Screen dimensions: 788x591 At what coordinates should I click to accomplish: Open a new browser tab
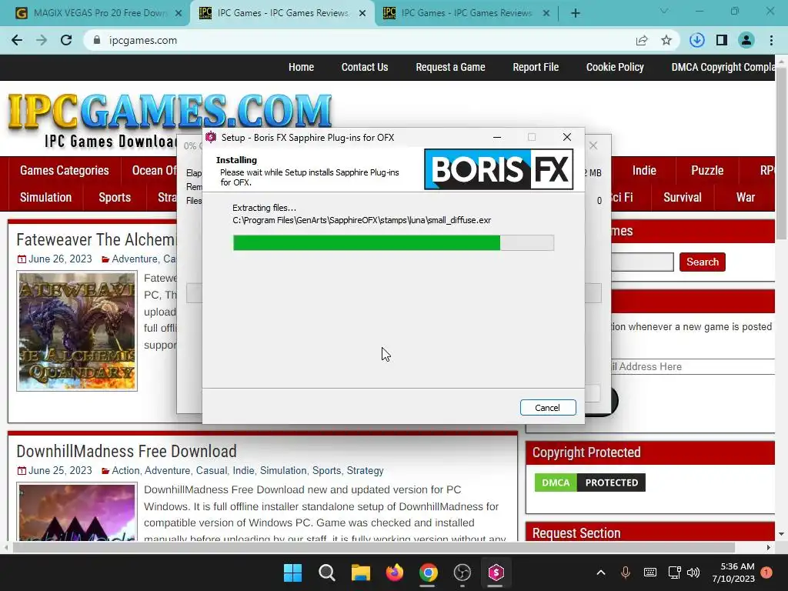point(576,13)
